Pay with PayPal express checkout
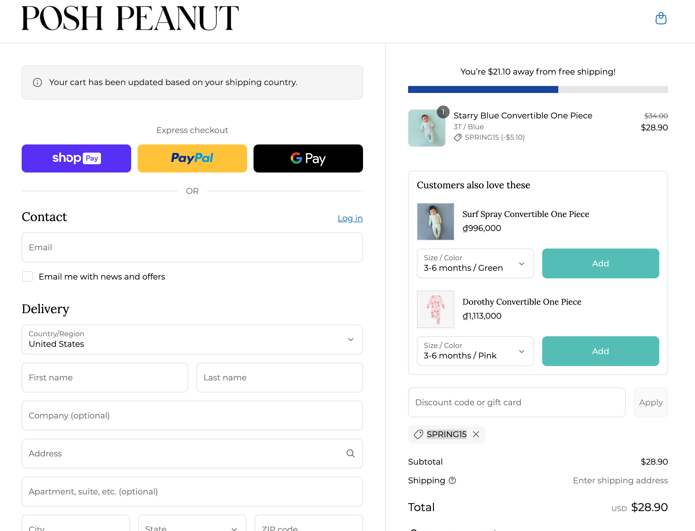 pos(192,158)
